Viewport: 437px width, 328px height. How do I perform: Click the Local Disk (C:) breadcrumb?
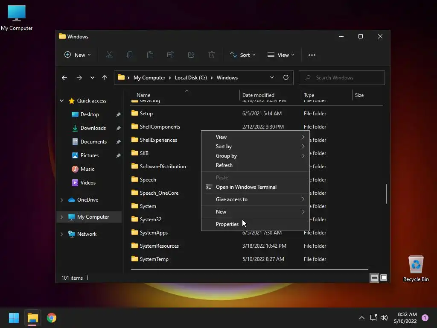[x=191, y=78]
